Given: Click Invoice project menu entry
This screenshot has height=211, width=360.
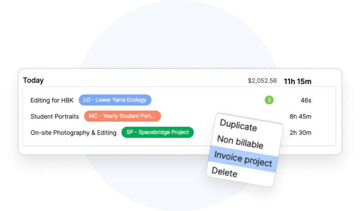Looking at the screenshot, I should (x=243, y=158).
